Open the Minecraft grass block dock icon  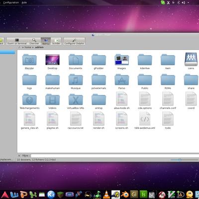(x=60, y=195)
